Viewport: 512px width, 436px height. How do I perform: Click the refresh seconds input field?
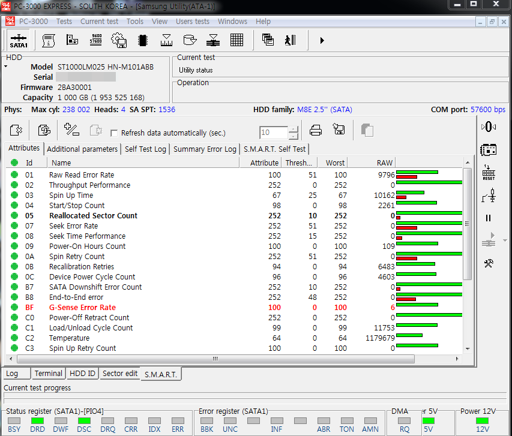[x=274, y=133]
